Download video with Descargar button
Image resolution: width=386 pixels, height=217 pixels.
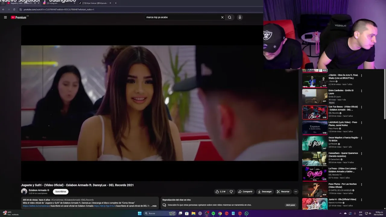coord(264,192)
